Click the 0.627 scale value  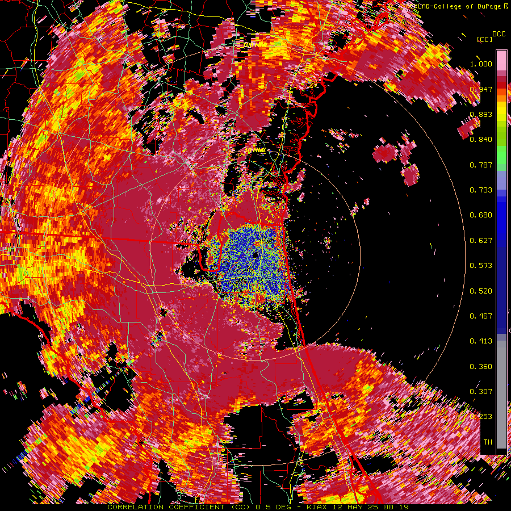(x=481, y=241)
